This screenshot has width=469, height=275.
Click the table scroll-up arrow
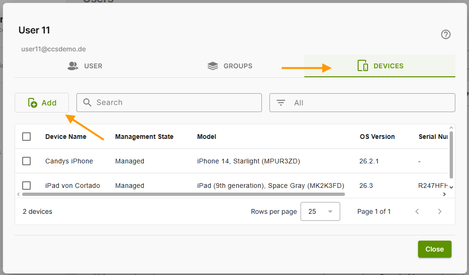[452, 128]
